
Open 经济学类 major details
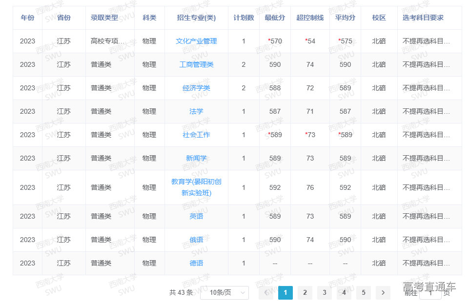pyautogui.click(x=196, y=88)
